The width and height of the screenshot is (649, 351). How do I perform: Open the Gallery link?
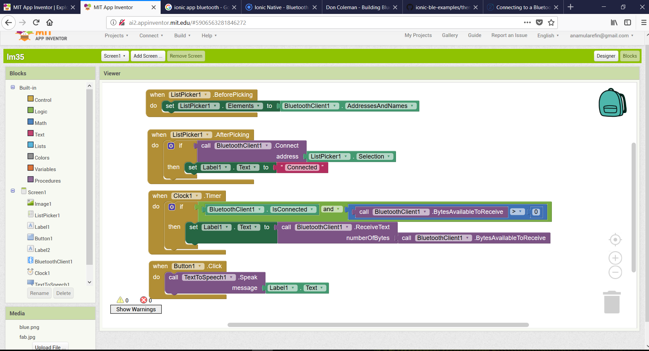point(450,35)
